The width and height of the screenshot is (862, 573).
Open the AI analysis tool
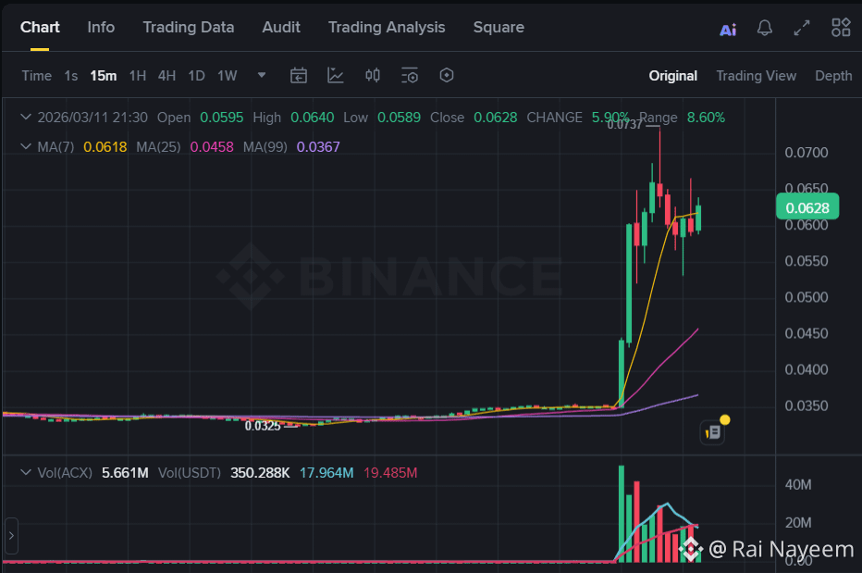coord(728,30)
